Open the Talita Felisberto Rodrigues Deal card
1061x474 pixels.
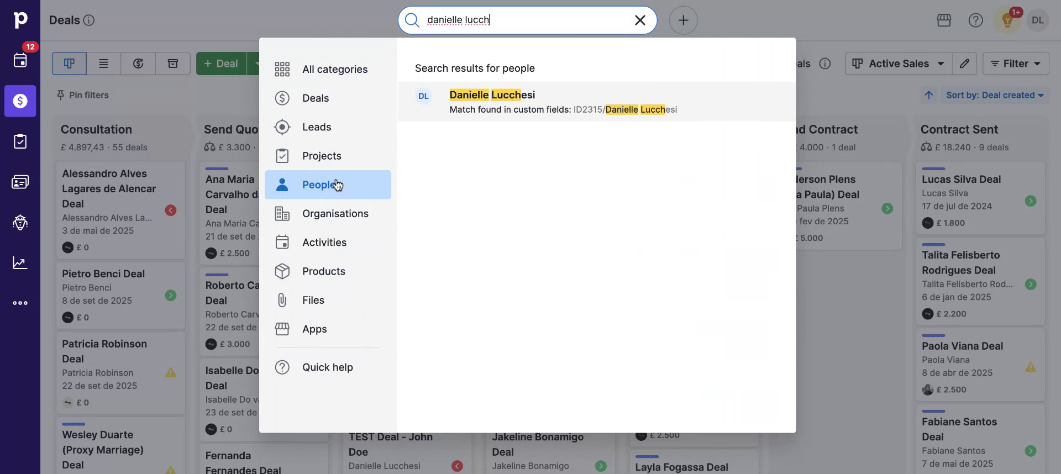tap(980, 282)
